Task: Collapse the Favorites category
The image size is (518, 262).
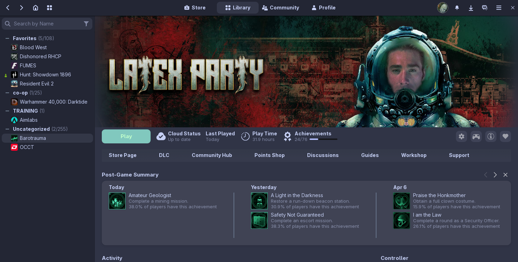Action: click(x=7, y=38)
